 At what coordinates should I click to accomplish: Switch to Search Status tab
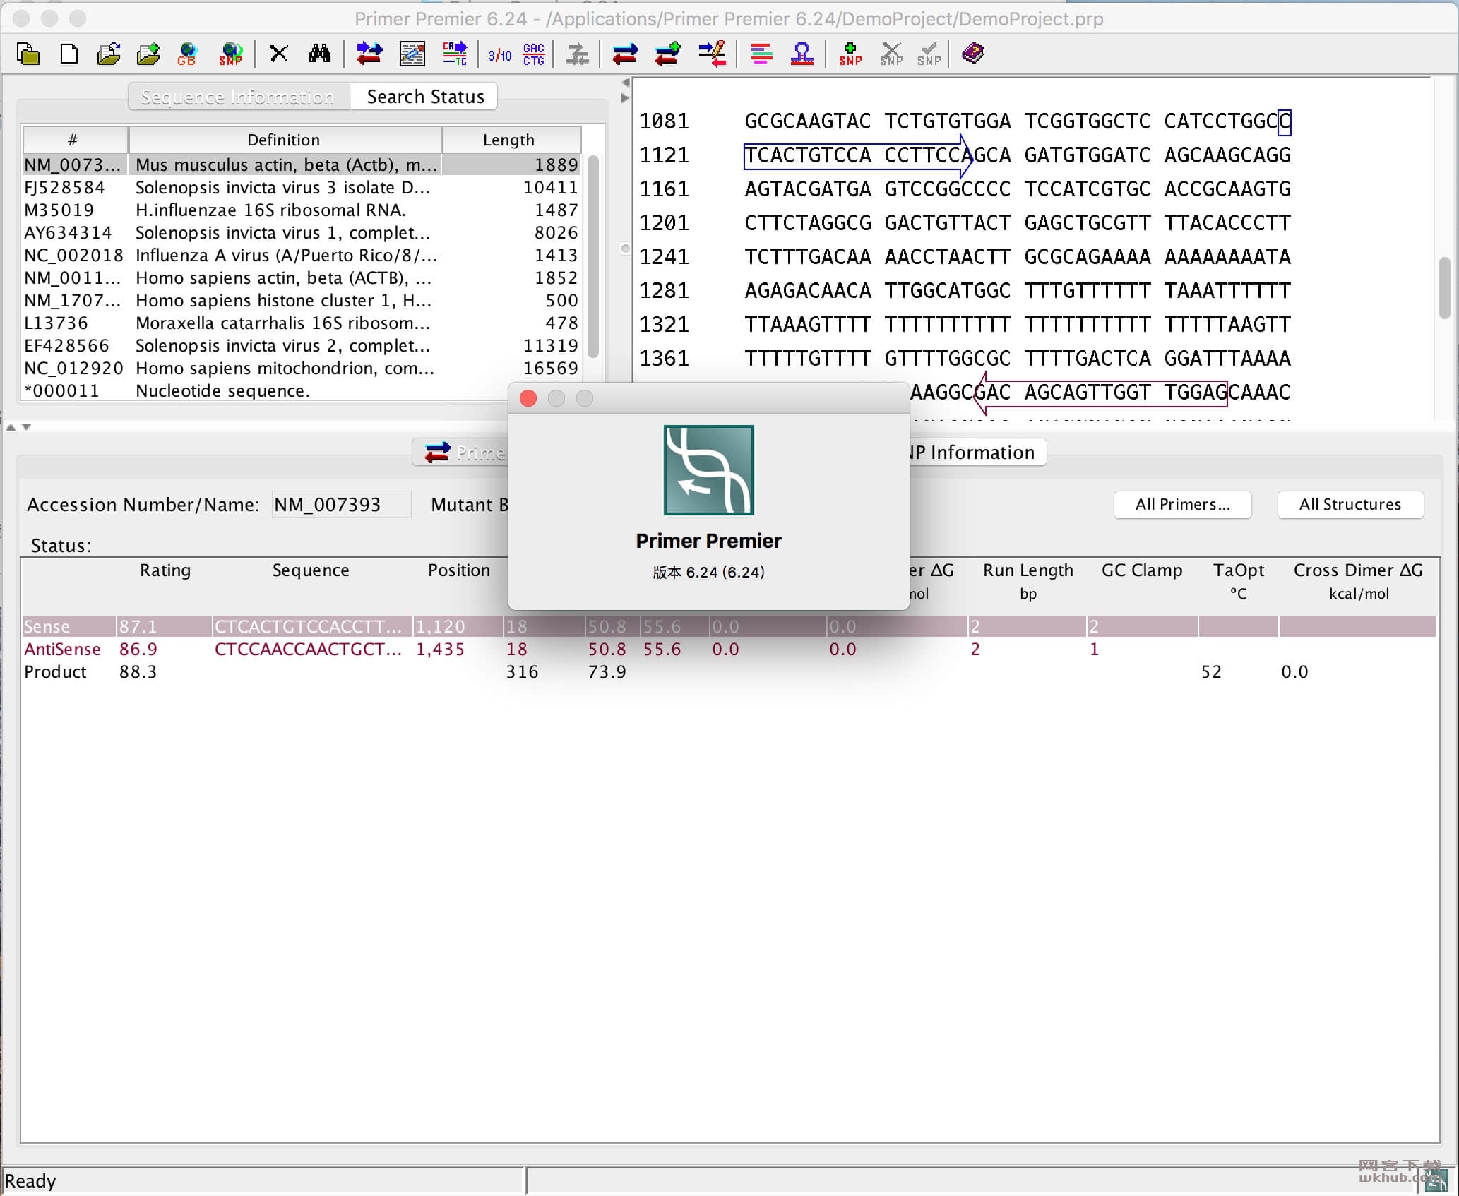pos(425,97)
